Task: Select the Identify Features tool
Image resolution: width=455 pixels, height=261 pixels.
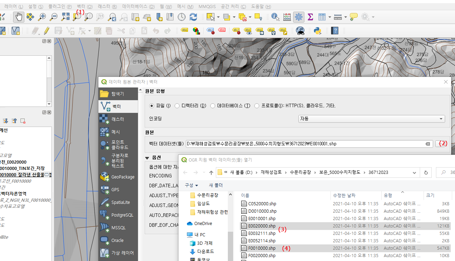Action: coord(275,16)
